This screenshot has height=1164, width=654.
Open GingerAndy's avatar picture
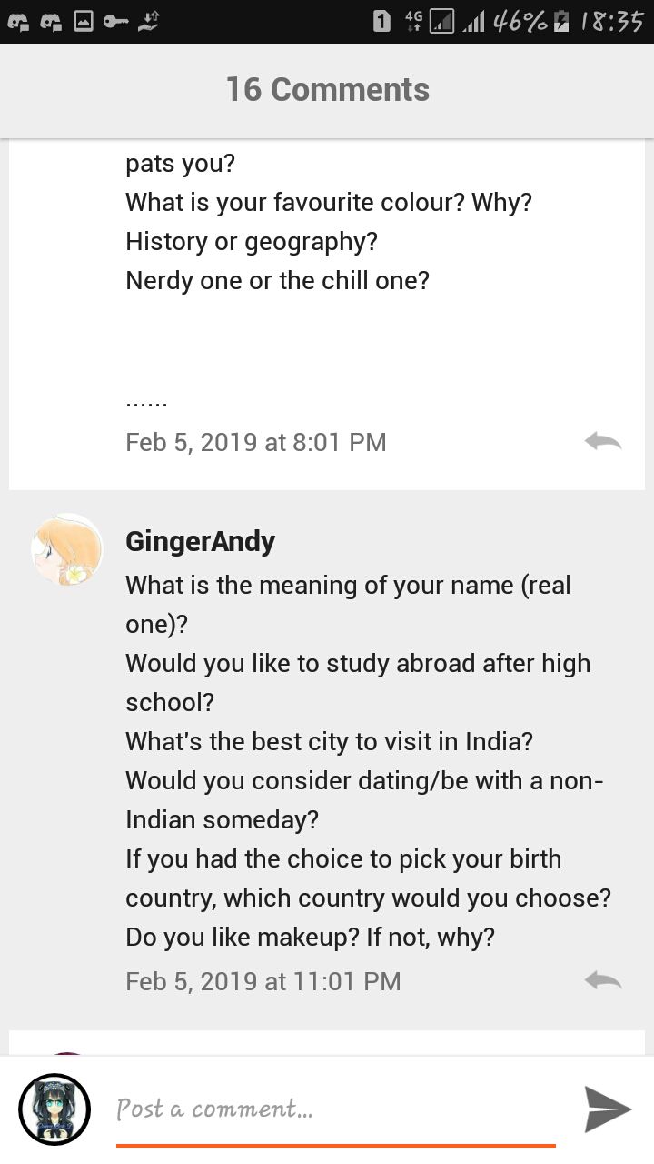point(67,549)
